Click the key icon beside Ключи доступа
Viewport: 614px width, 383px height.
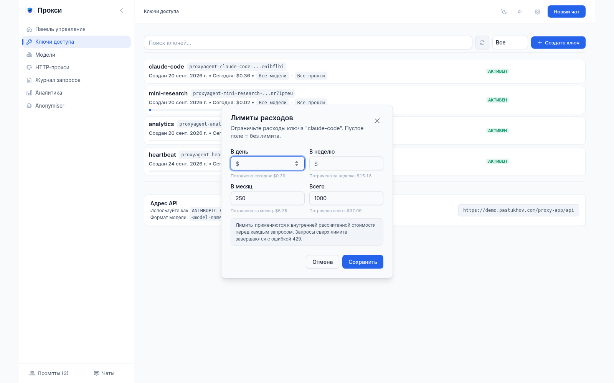[x=29, y=42]
